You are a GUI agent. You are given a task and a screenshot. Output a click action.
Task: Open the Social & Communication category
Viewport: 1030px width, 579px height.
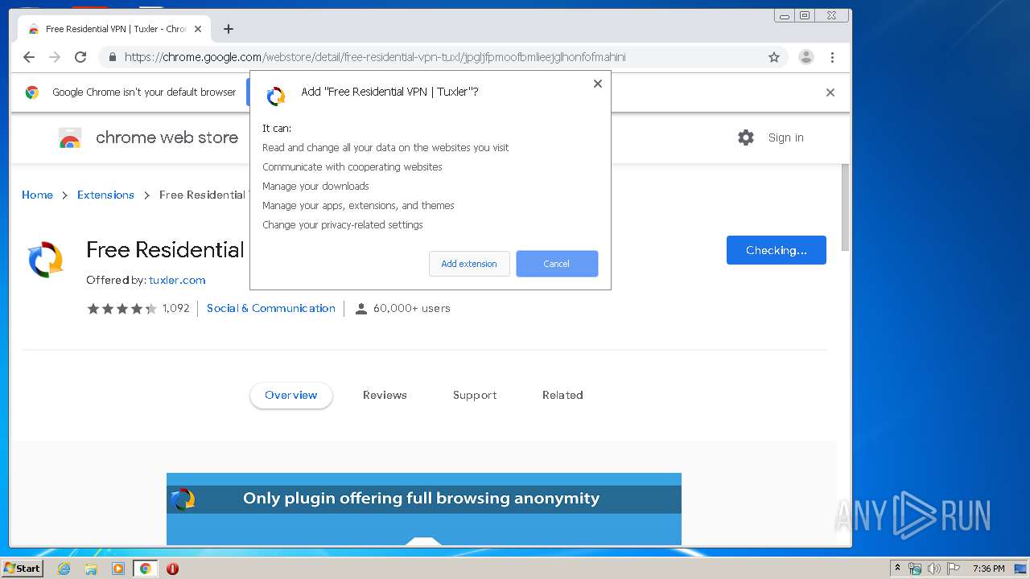271,308
